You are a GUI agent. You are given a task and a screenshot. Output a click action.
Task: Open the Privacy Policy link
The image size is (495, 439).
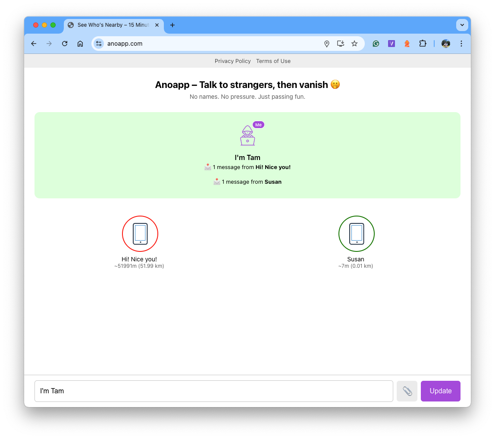click(232, 61)
